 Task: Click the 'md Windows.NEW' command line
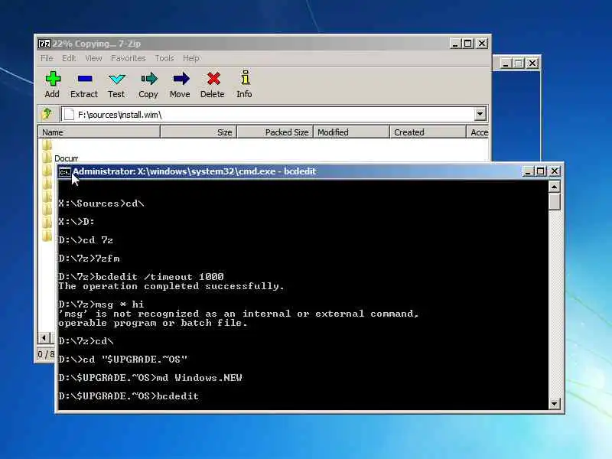pos(150,378)
